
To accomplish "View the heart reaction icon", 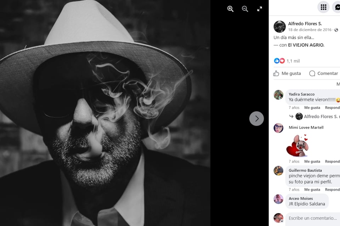I will click(282, 61).
